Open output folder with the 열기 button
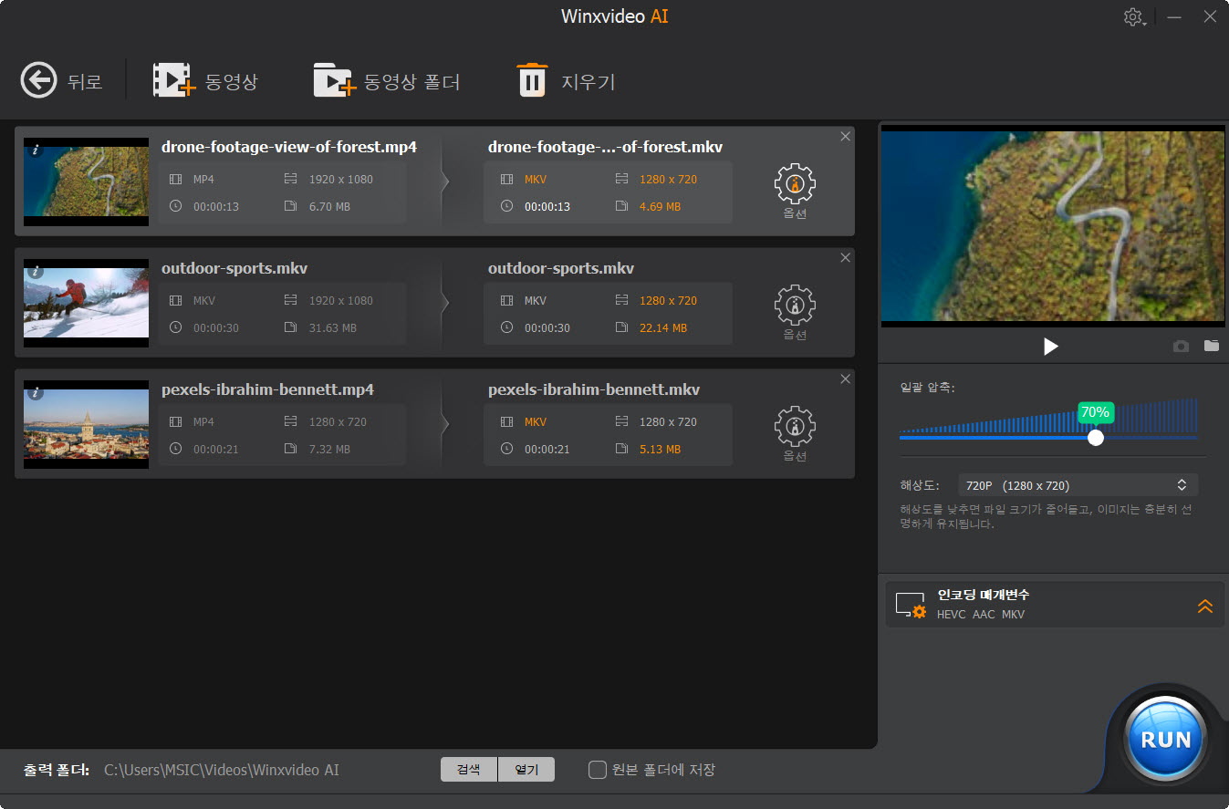 point(526,769)
